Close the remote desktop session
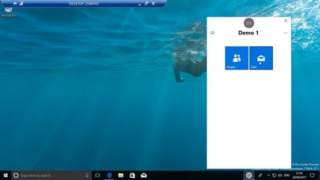Viewport: 320px width, 180px height. 153,3
